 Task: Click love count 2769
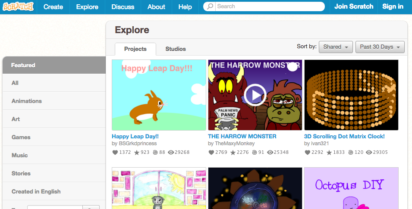(x=221, y=152)
